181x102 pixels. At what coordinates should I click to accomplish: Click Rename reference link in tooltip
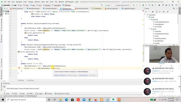60,75
